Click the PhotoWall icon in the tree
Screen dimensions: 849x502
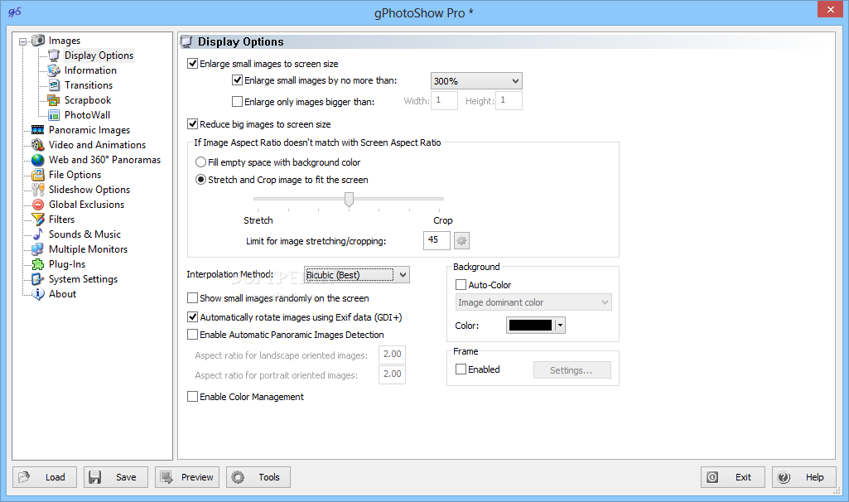tap(54, 115)
